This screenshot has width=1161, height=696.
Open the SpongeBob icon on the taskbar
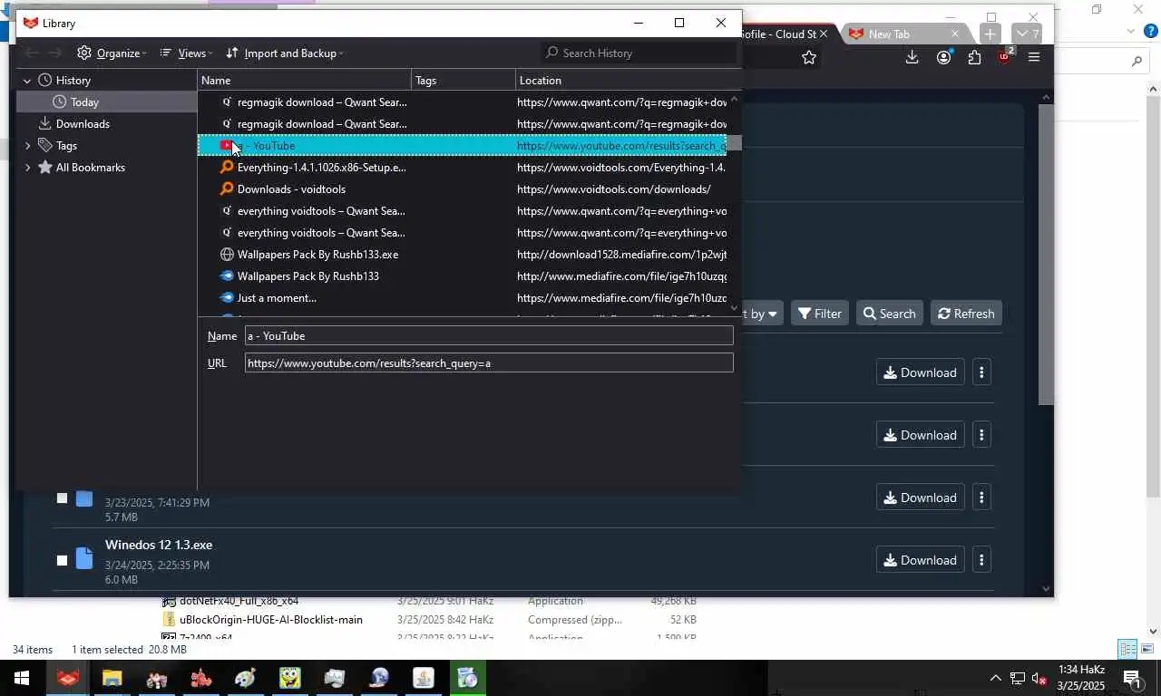coord(289,678)
